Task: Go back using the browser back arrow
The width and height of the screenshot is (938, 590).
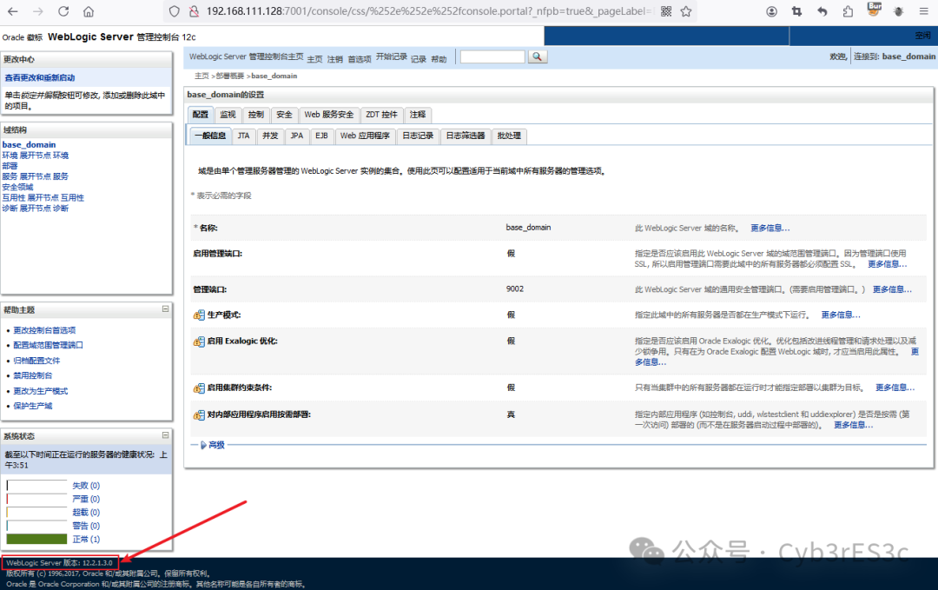Action: click(x=12, y=11)
